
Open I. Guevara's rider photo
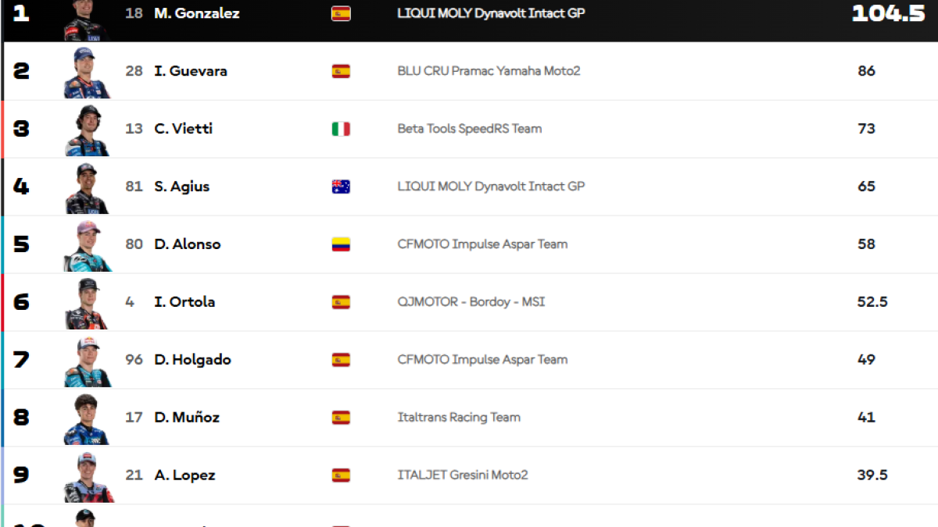click(x=88, y=73)
